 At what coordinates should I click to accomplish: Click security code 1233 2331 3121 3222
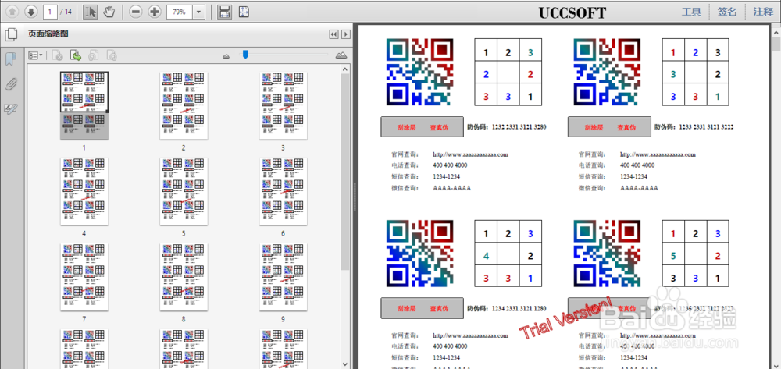click(x=706, y=127)
